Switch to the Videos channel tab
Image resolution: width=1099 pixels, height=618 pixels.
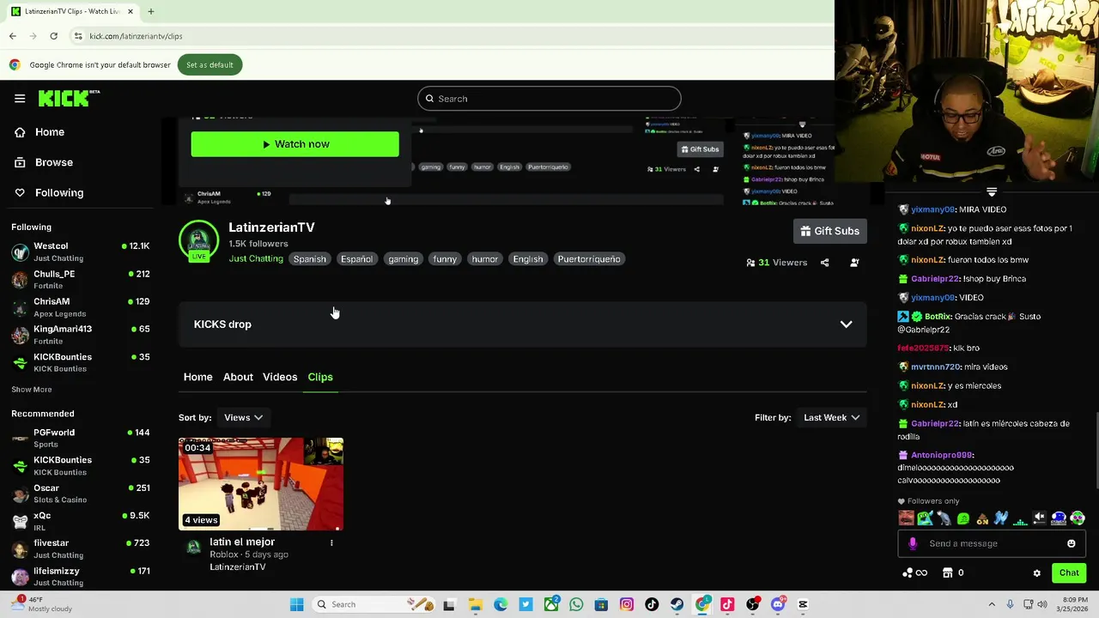pos(280,377)
